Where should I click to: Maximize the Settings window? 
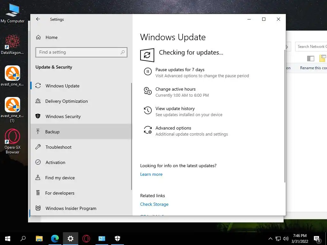click(x=263, y=19)
